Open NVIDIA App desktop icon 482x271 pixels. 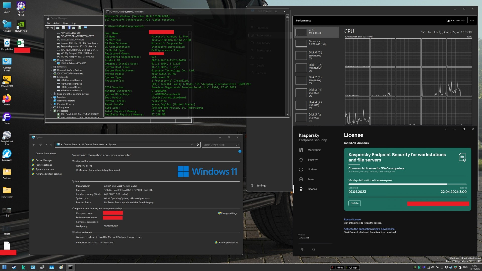click(21, 26)
